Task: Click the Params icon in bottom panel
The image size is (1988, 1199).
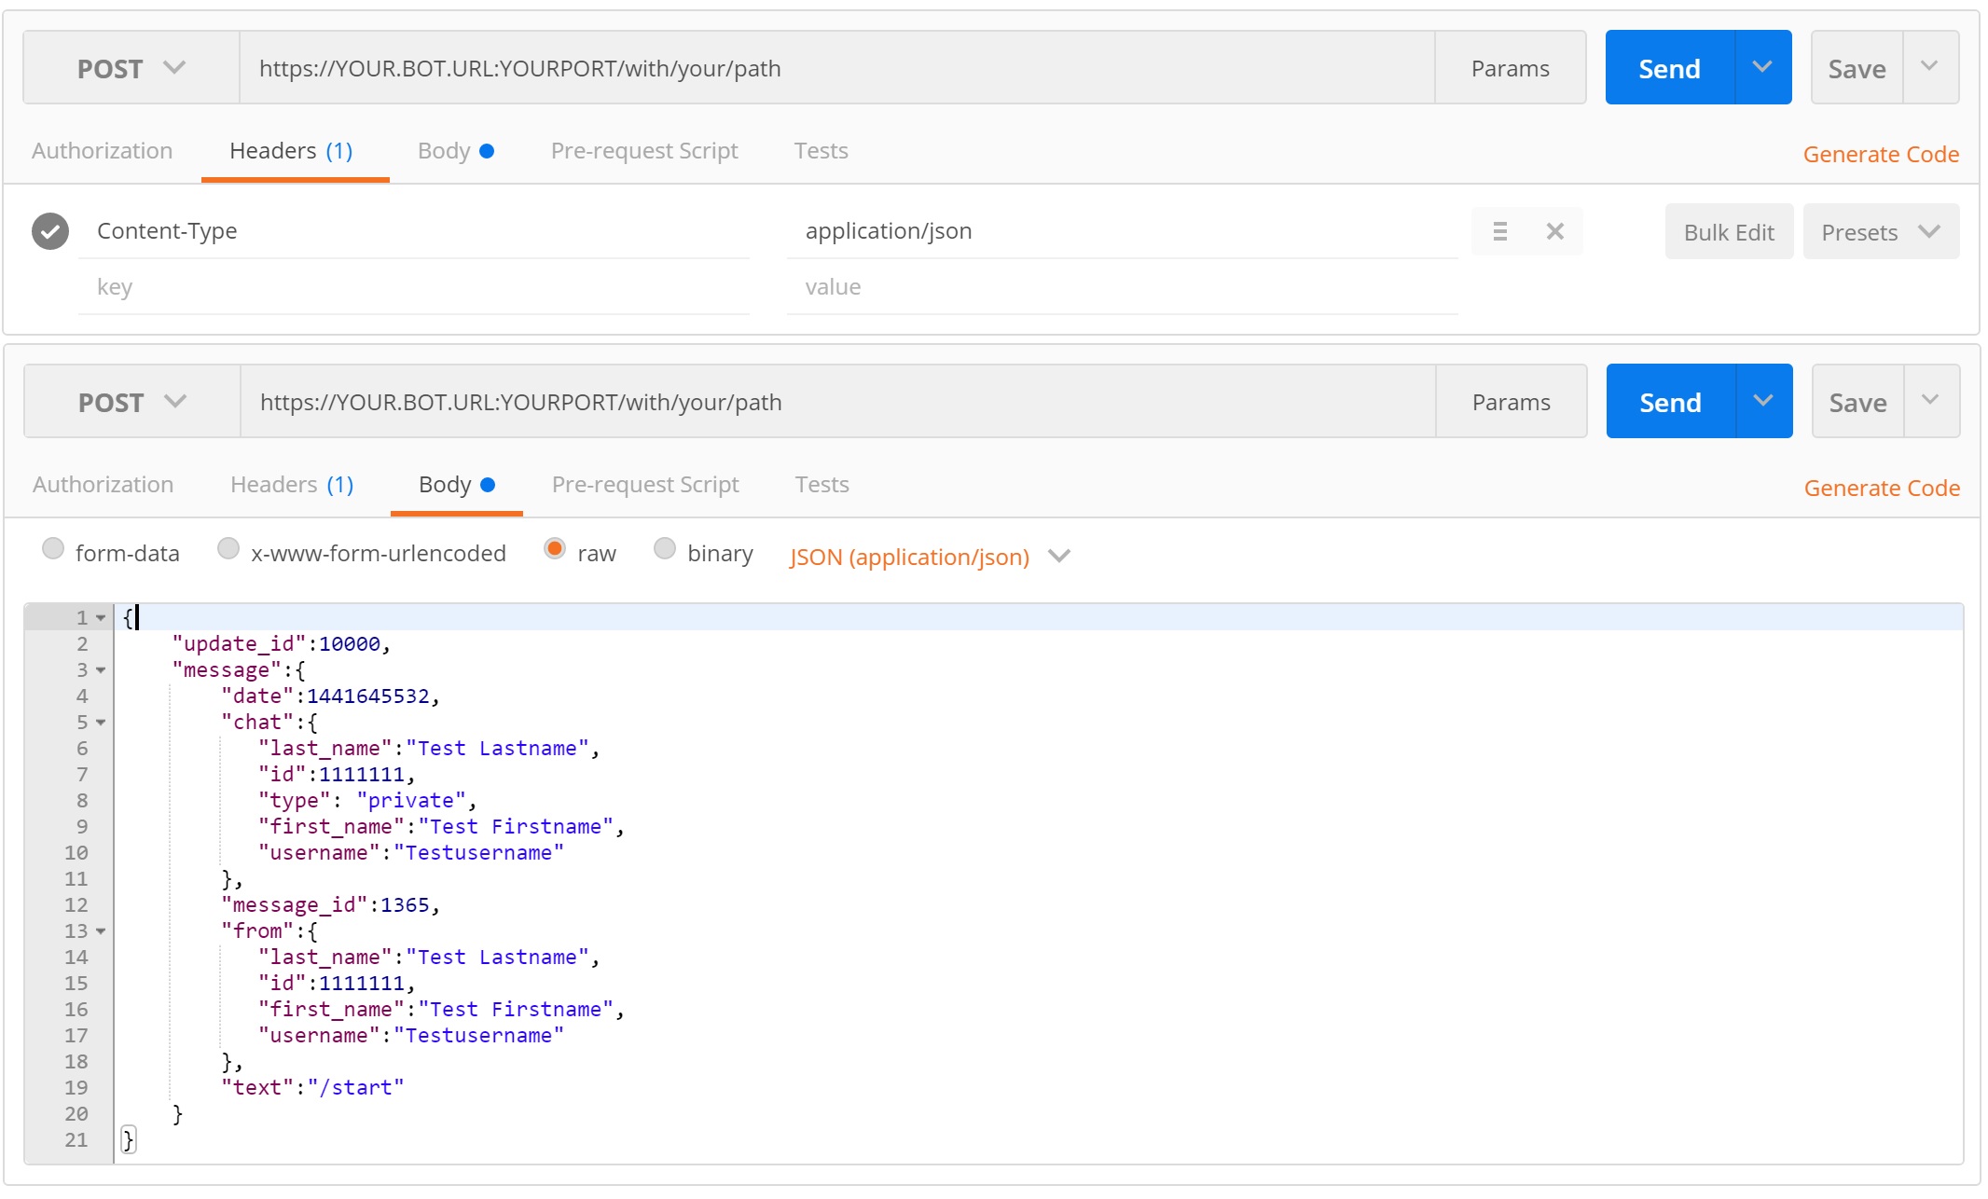Action: click(x=1511, y=402)
